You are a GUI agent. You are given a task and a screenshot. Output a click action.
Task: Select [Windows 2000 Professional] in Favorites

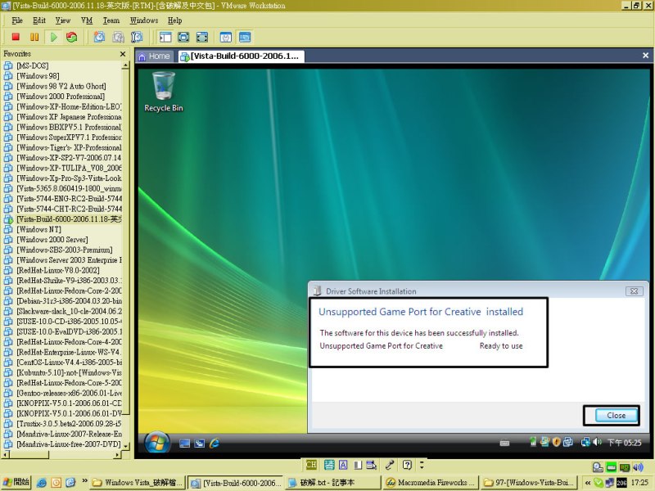tap(61, 97)
